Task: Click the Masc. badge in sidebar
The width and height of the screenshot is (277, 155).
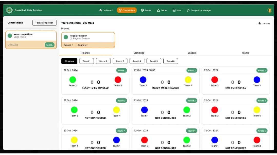Action: (x=50, y=45)
